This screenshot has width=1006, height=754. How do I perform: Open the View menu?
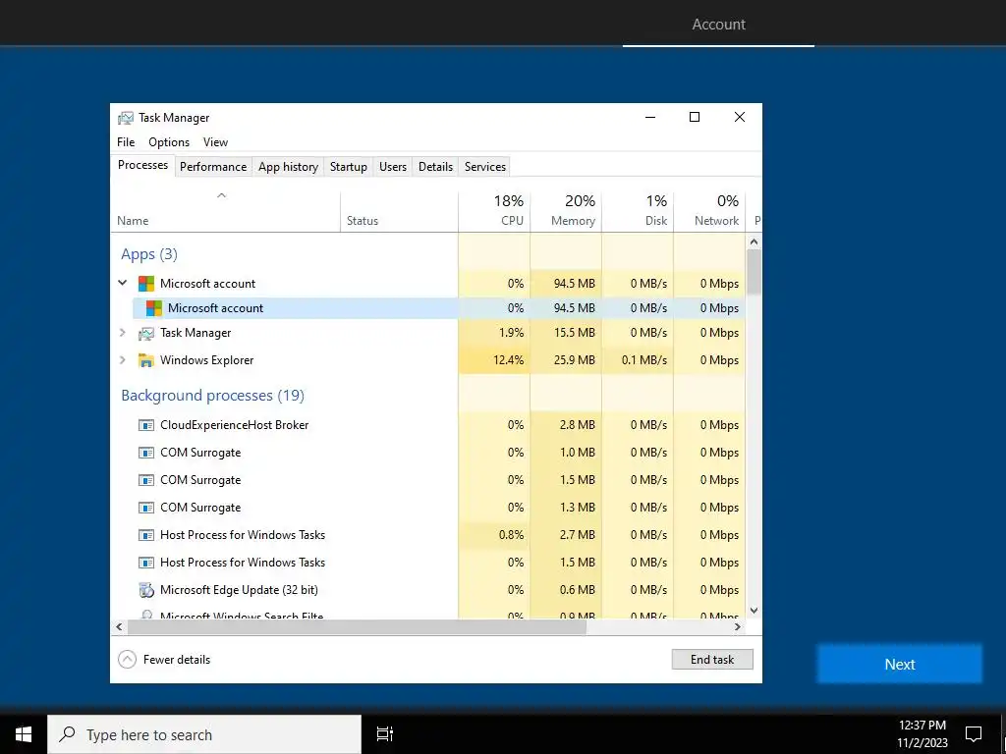coord(215,142)
